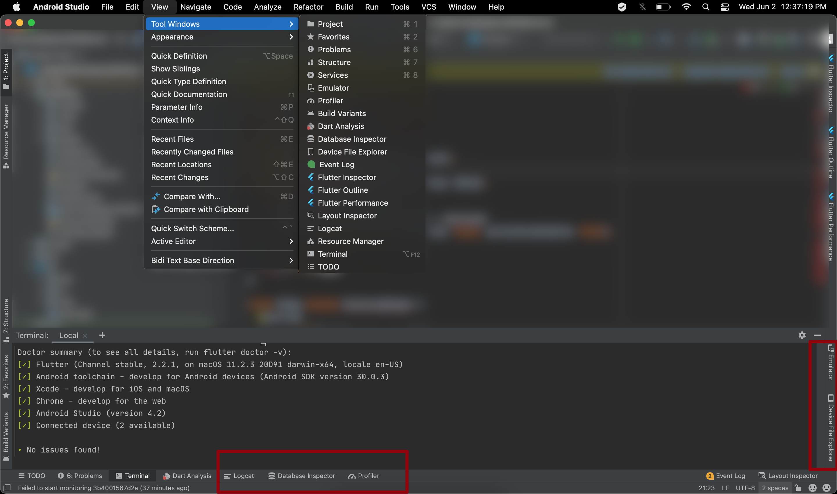The width and height of the screenshot is (837, 494).
Task: Toggle the 6: Problems panel
Action: tap(80, 476)
